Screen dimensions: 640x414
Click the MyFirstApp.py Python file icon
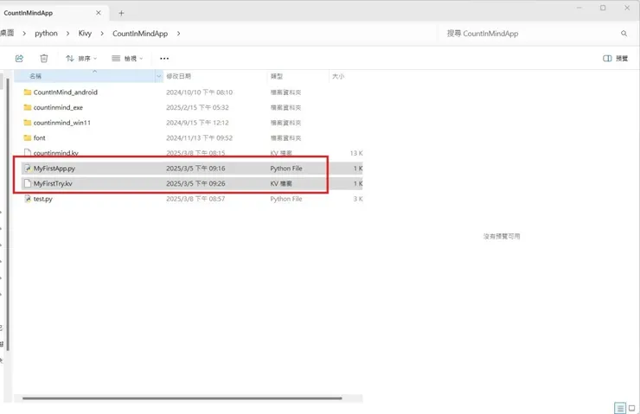coord(28,169)
